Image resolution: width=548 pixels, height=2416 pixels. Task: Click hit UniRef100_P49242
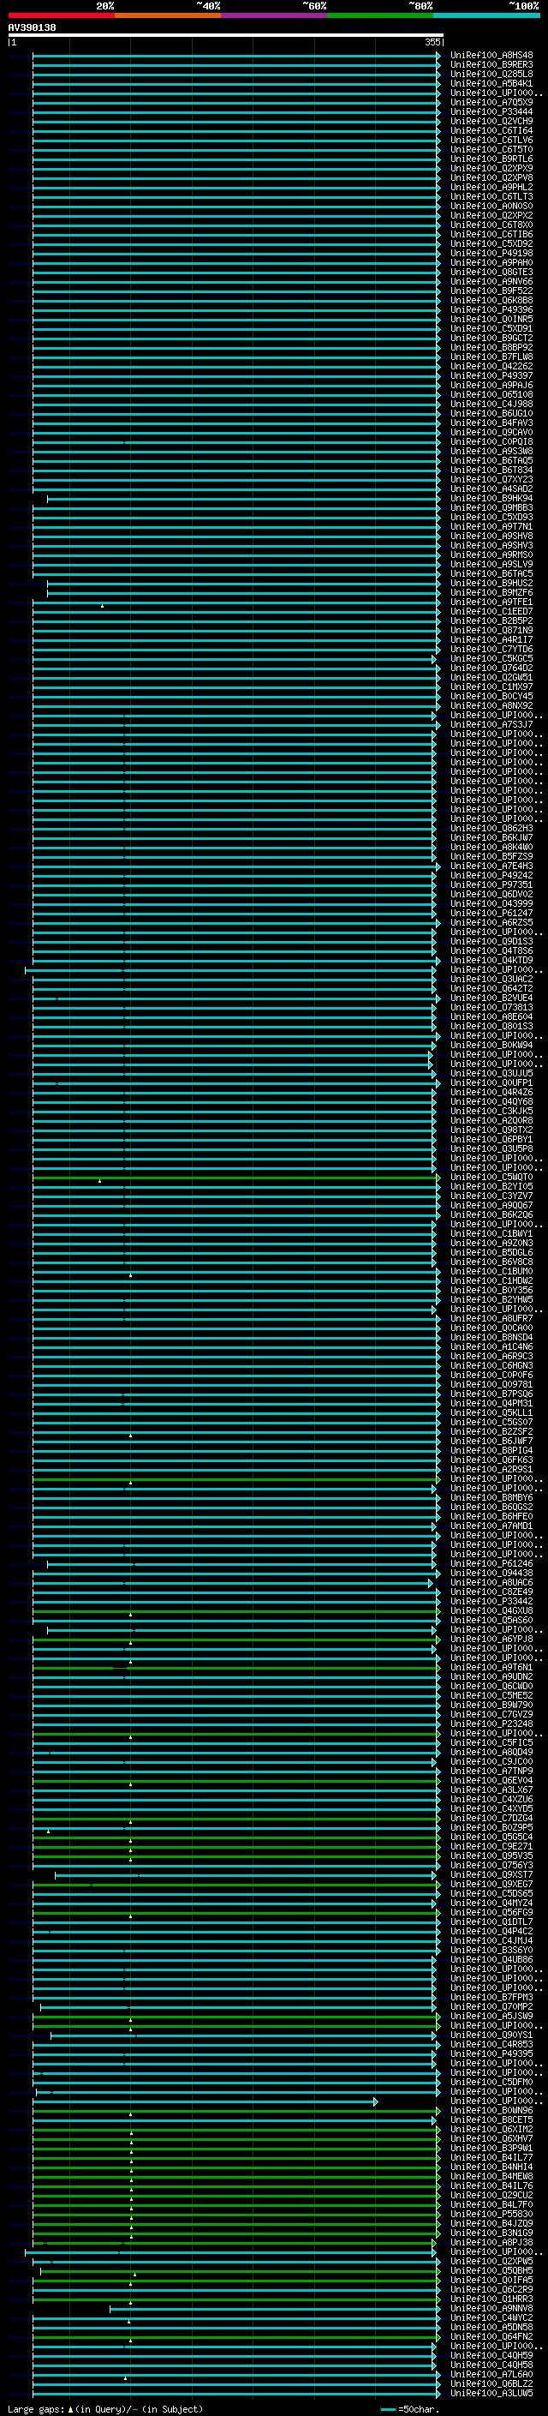point(491,876)
